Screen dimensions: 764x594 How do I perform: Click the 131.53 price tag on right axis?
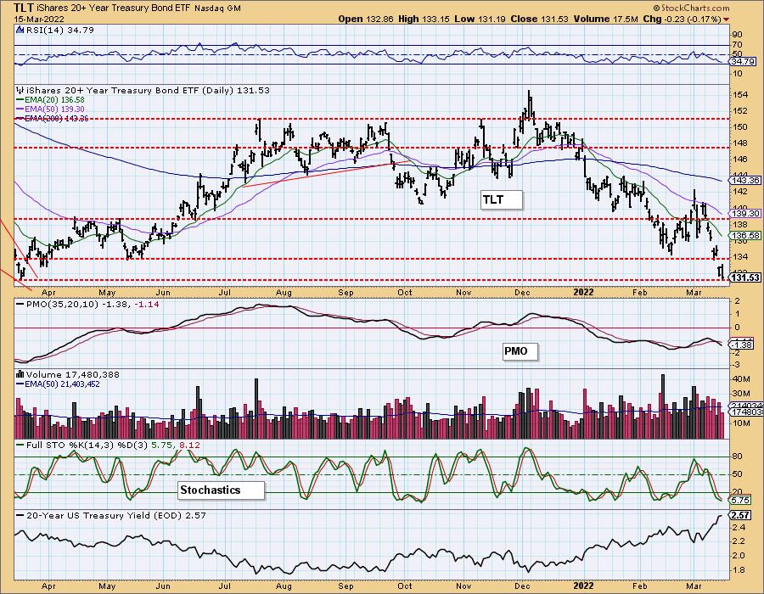coord(746,277)
